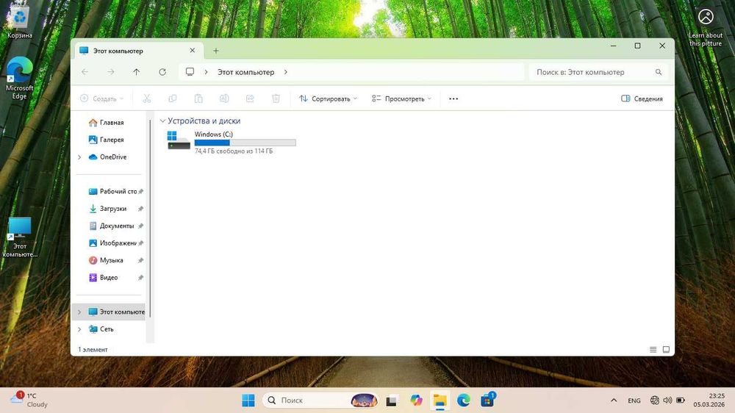Go up one folder level
The image size is (735, 413).
tap(137, 72)
